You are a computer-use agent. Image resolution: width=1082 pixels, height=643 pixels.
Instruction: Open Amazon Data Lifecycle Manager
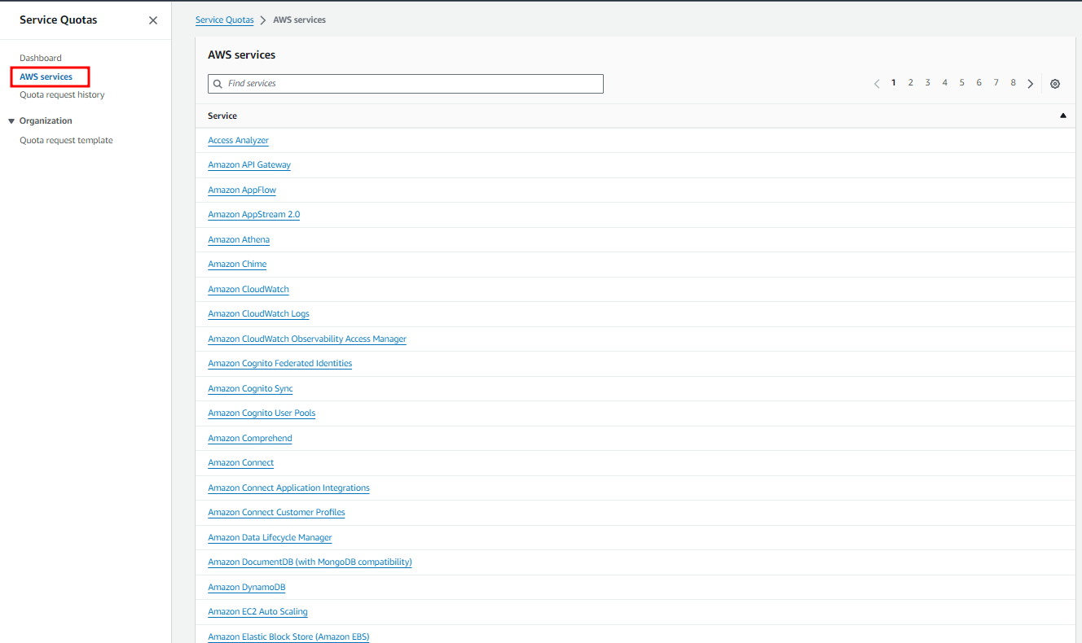click(x=270, y=537)
